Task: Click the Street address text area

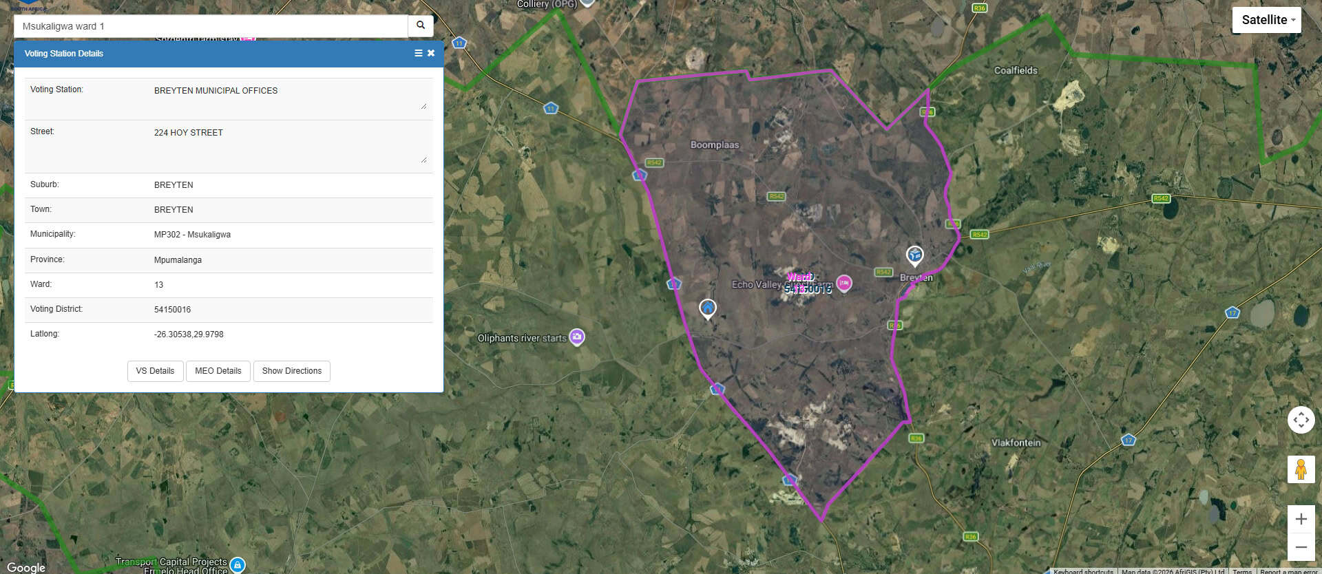Action: [289, 145]
